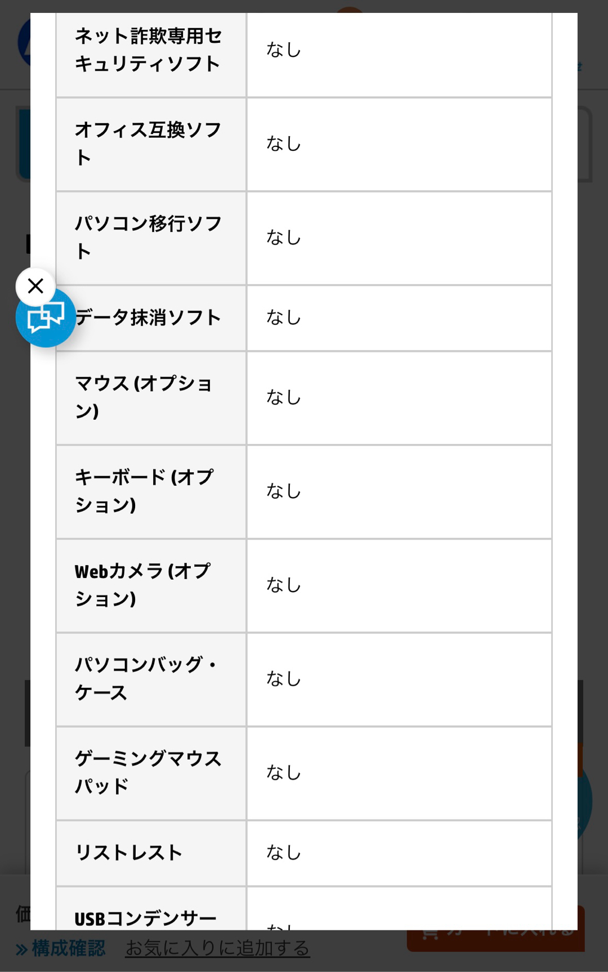This screenshot has height=972, width=608.
Task: Select the ネット詐欺専用セキュリティソフト row label
Action: (148, 50)
